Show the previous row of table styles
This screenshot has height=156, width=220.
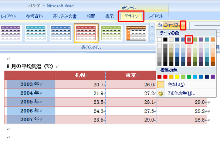click(x=152, y=27)
